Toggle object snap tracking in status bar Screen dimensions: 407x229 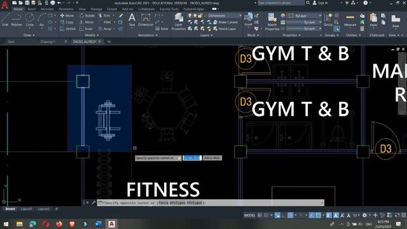point(312,215)
